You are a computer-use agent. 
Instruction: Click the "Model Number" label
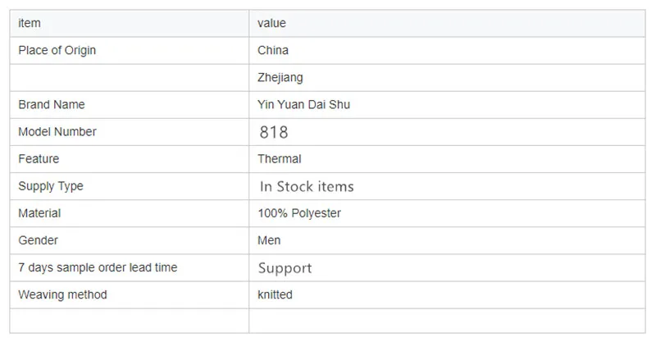[57, 131]
